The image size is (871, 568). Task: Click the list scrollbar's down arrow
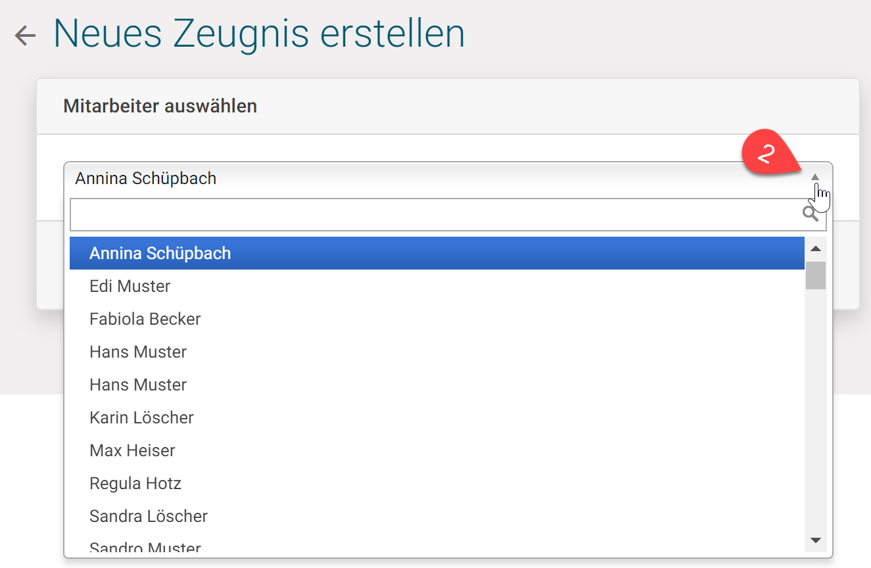click(x=816, y=540)
